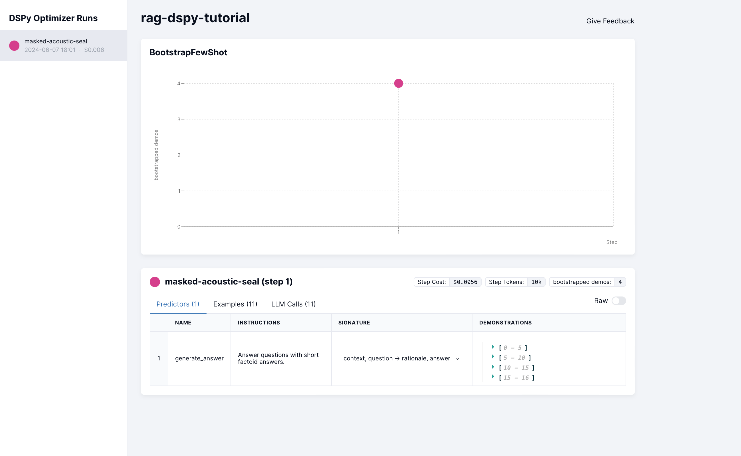Click the masked-acoustic-seal (step 1) heading
The width and height of the screenshot is (741, 456).
click(229, 282)
